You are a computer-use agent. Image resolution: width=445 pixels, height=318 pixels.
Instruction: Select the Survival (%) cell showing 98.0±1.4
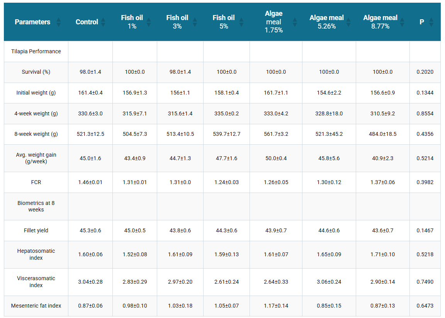tap(90, 72)
